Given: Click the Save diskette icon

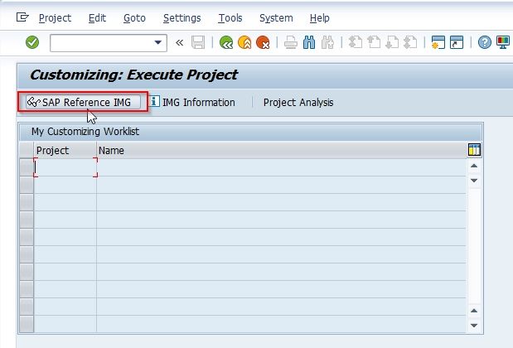Looking at the screenshot, I should (198, 42).
